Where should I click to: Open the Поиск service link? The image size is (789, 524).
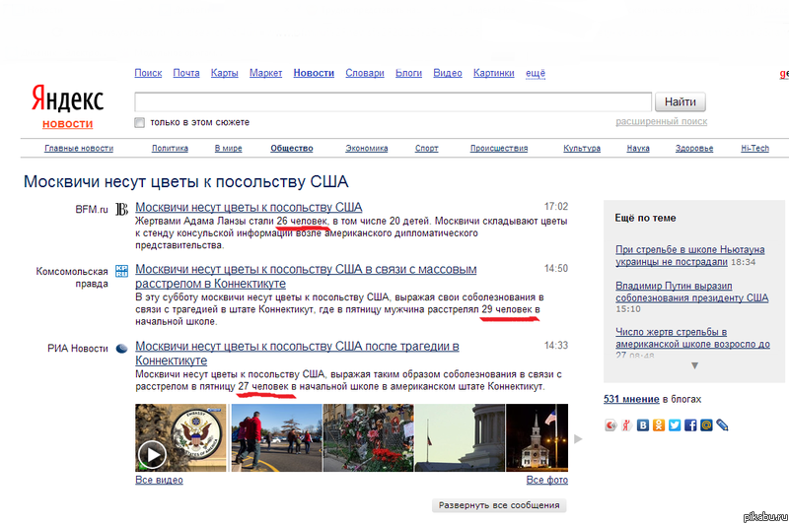pos(148,73)
